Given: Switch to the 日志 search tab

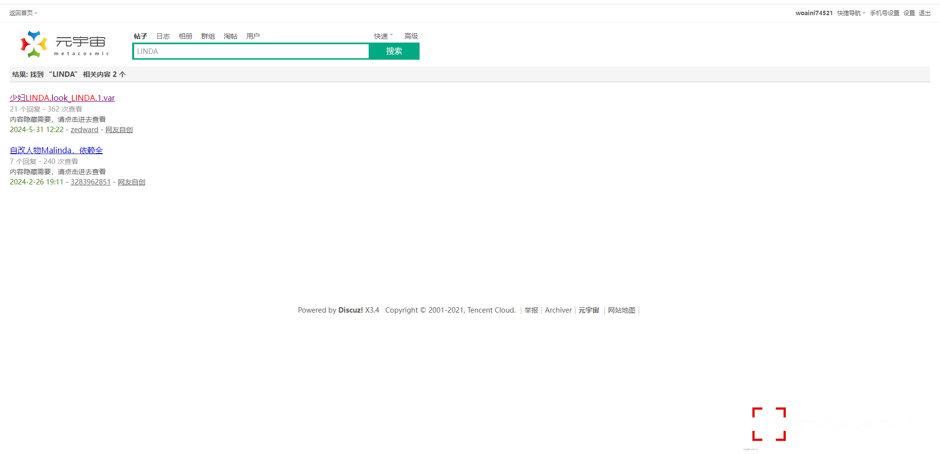Looking at the screenshot, I should point(163,36).
